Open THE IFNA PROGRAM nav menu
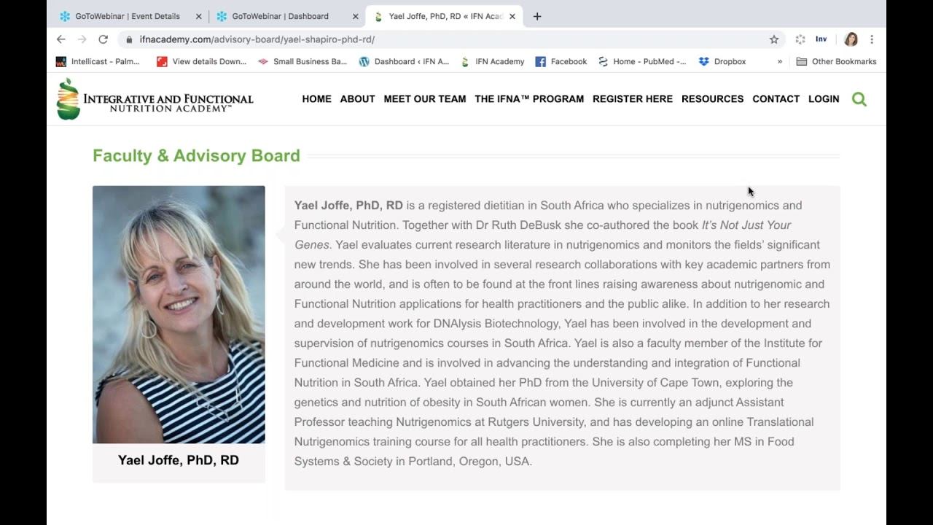The image size is (933, 525). coord(529,99)
